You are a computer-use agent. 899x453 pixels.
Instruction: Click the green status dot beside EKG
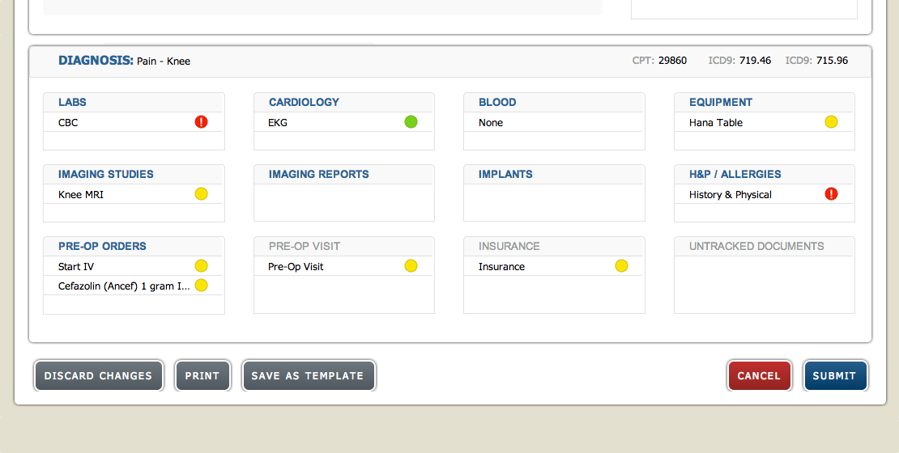[x=411, y=122]
